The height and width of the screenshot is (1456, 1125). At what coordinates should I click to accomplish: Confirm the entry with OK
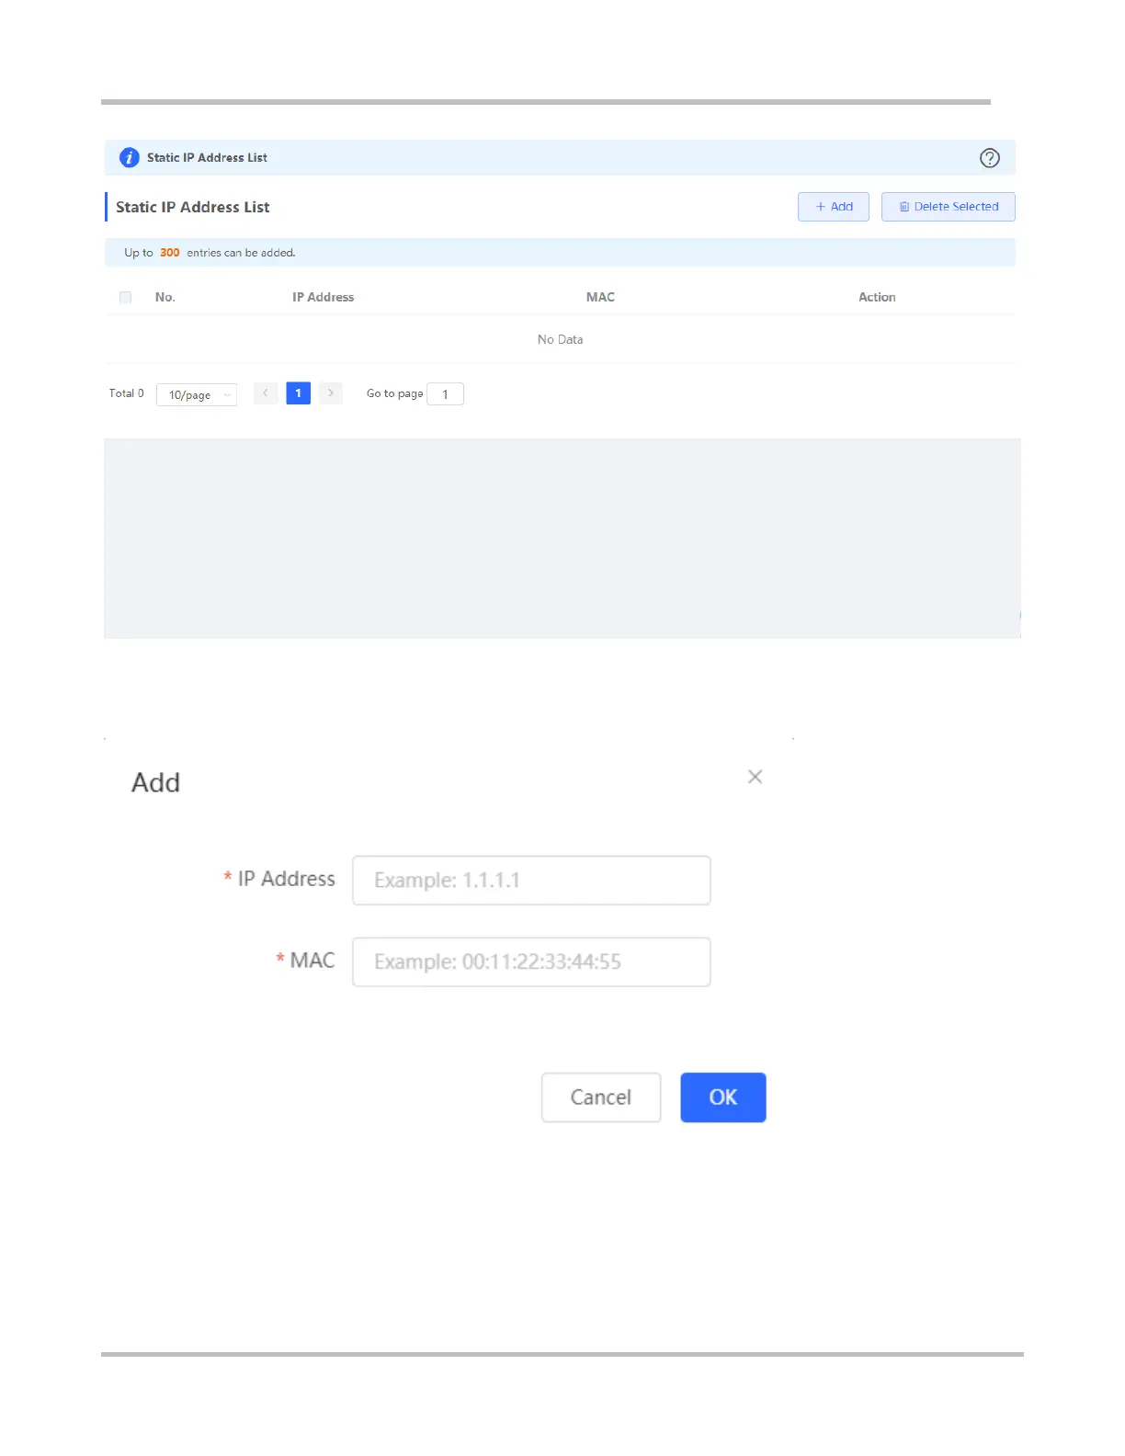click(722, 1098)
